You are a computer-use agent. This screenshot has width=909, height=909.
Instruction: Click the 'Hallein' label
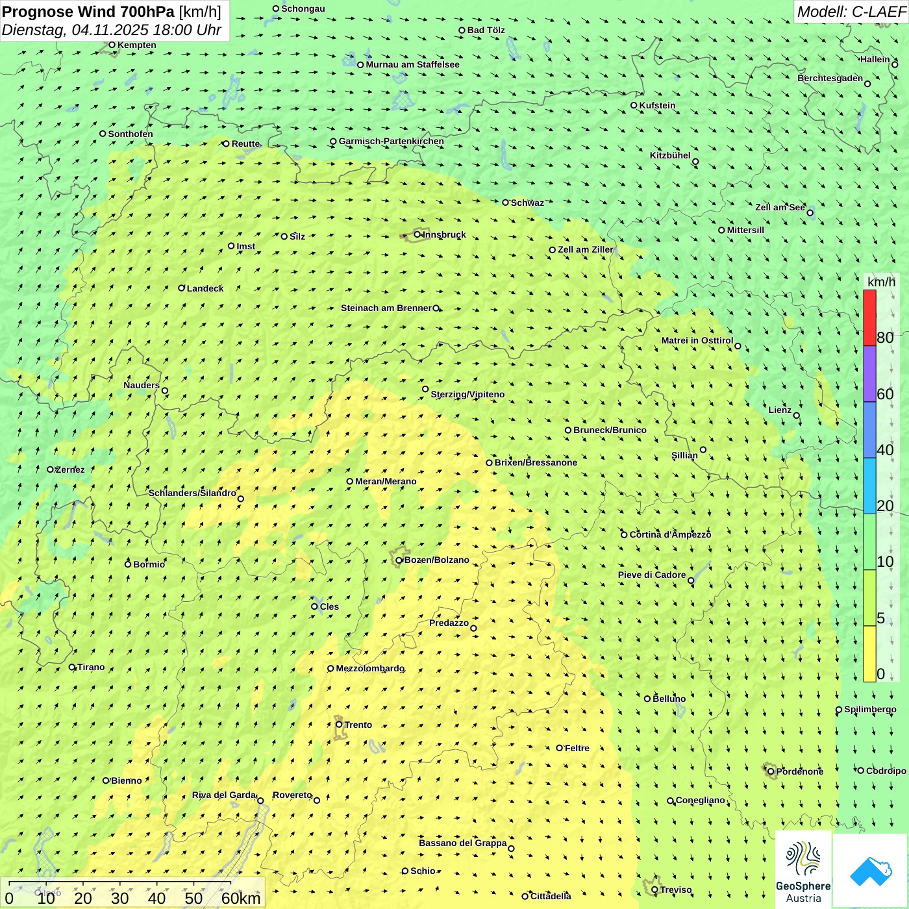click(875, 59)
